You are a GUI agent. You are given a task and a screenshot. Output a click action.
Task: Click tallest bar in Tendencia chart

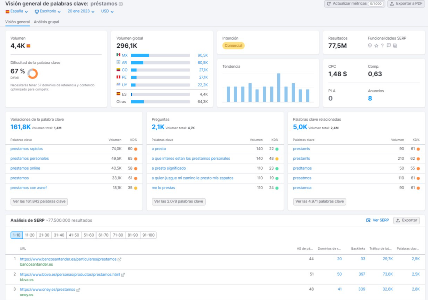tap(279, 87)
